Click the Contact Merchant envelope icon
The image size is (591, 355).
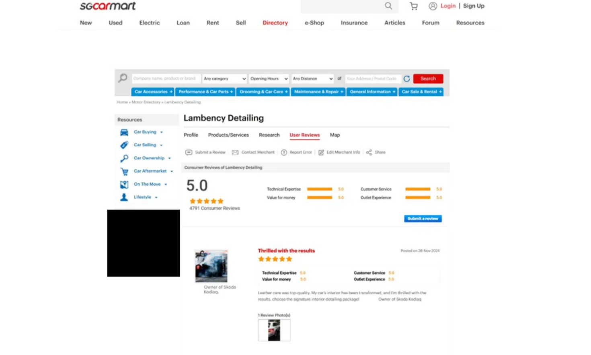pyautogui.click(x=235, y=152)
